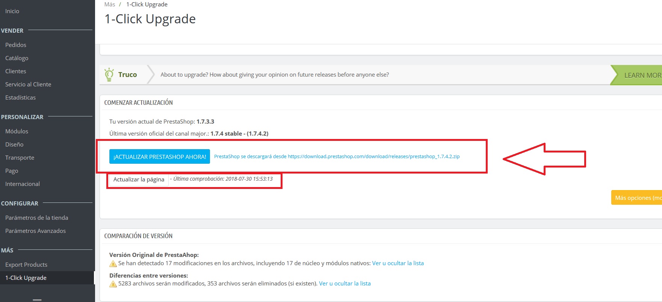The height and width of the screenshot is (302, 662).
Task: Click Ver u ocultar la lista for archivos eliminados
Action: click(x=345, y=284)
